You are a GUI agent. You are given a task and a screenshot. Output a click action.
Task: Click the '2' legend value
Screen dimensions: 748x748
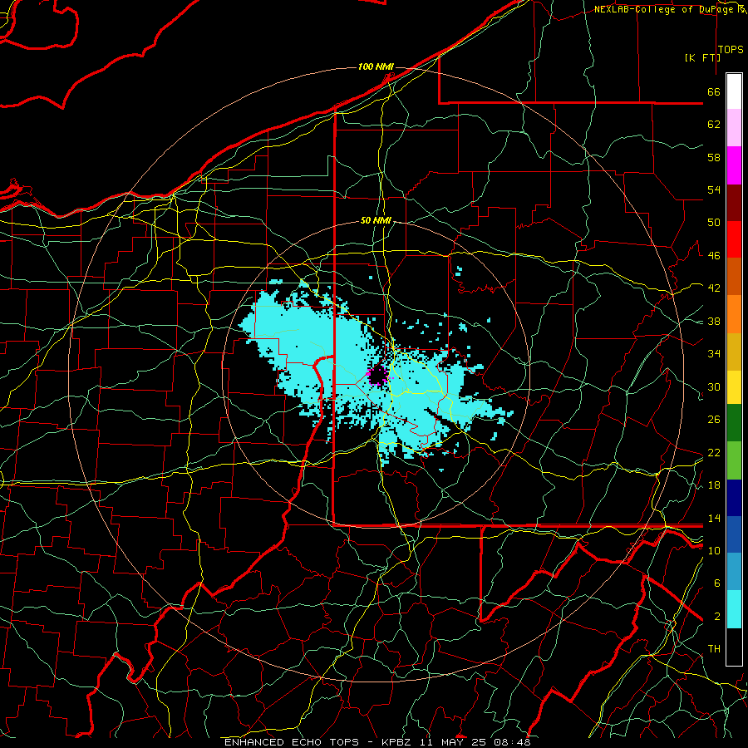coord(716,617)
